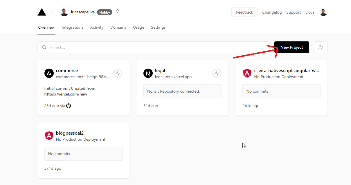Click the 31d ago timestamp
The image size is (351, 185).
(x=151, y=106)
